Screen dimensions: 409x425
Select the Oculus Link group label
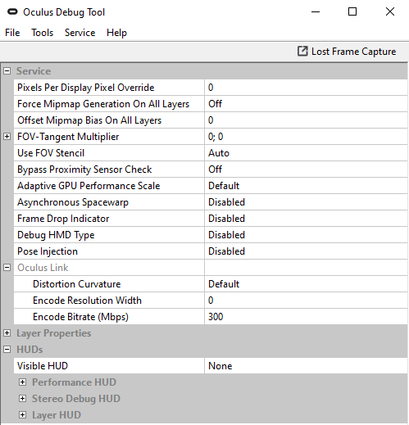tap(43, 268)
